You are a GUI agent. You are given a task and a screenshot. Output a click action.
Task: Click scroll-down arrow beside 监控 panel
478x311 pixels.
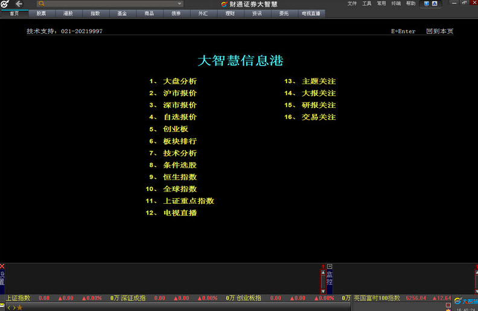tap(323, 291)
